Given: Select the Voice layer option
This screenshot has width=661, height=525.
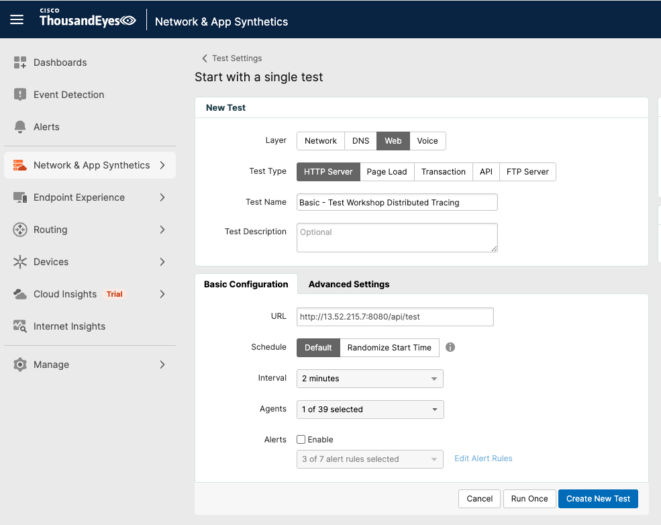Looking at the screenshot, I should pos(427,141).
